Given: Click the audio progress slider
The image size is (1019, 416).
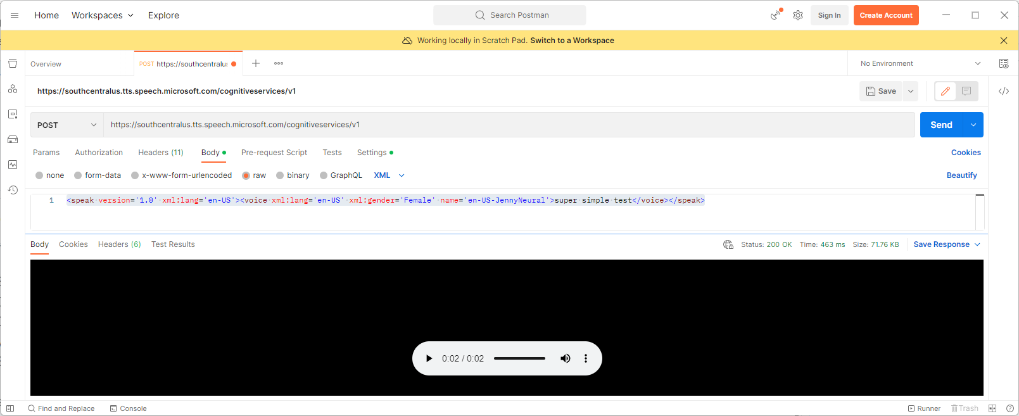Looking at the screenshot, I should pyautogui.click(x=519, y=358).
